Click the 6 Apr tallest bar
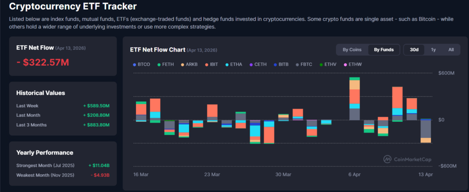Viewport: 469px width, 192px height. [354, 99]
